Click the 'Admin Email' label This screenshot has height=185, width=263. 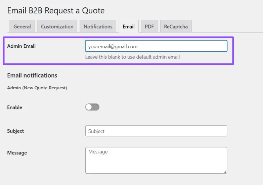(x=21, y=46)
